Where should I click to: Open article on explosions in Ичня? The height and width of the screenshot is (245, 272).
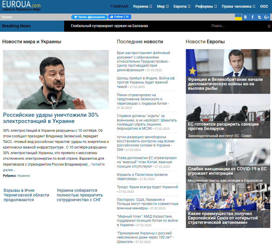[x=26, y=195]
